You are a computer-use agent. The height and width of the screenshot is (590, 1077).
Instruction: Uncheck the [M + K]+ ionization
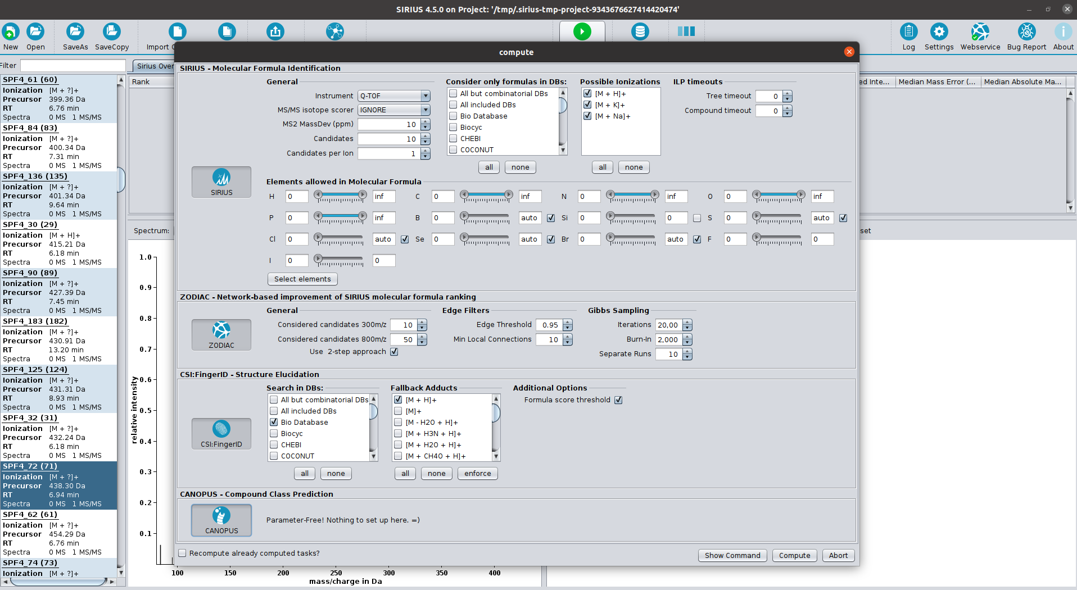pos(587,105)
